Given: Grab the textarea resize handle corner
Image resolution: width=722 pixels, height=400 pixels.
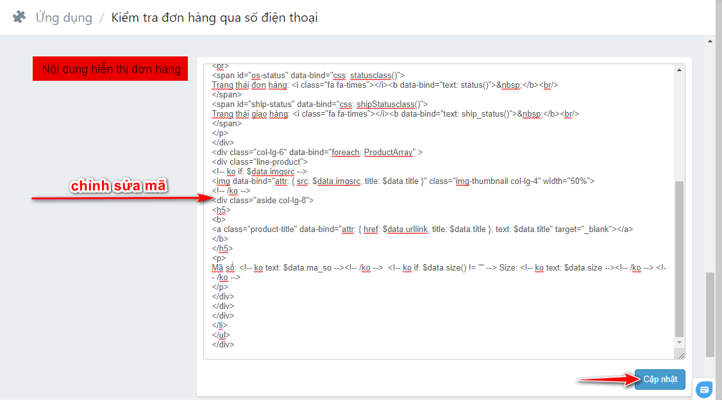Looking at the screenshot, I should coord(680,354).
